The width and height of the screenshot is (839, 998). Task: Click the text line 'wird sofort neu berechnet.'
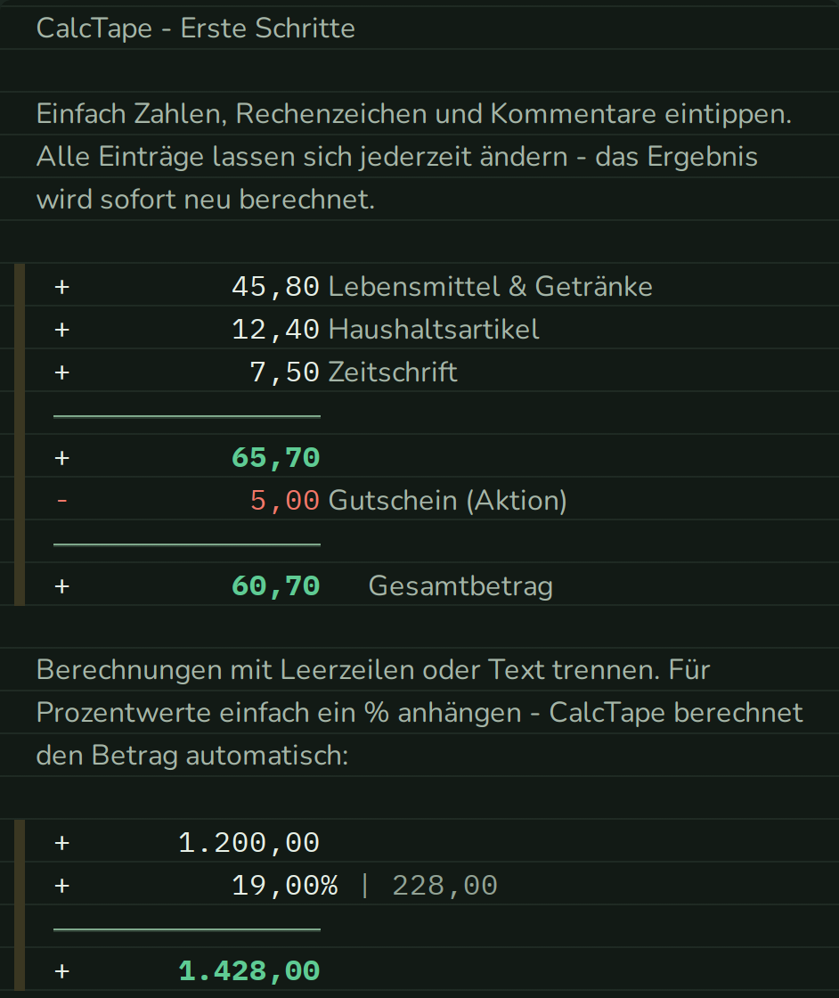206,200
